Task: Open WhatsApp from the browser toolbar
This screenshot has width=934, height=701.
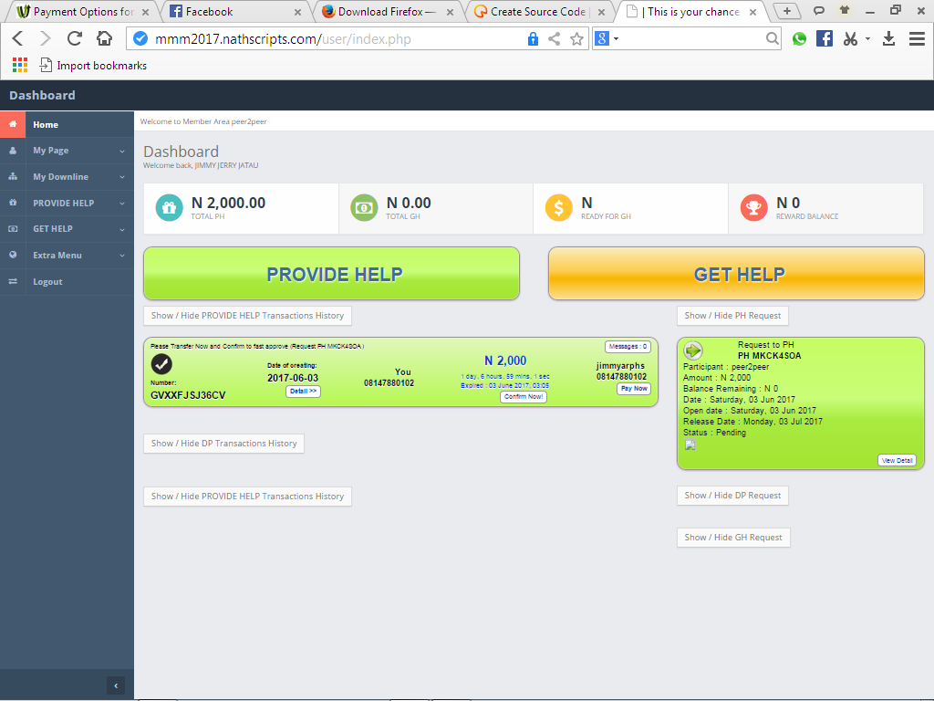Action: 799,38
